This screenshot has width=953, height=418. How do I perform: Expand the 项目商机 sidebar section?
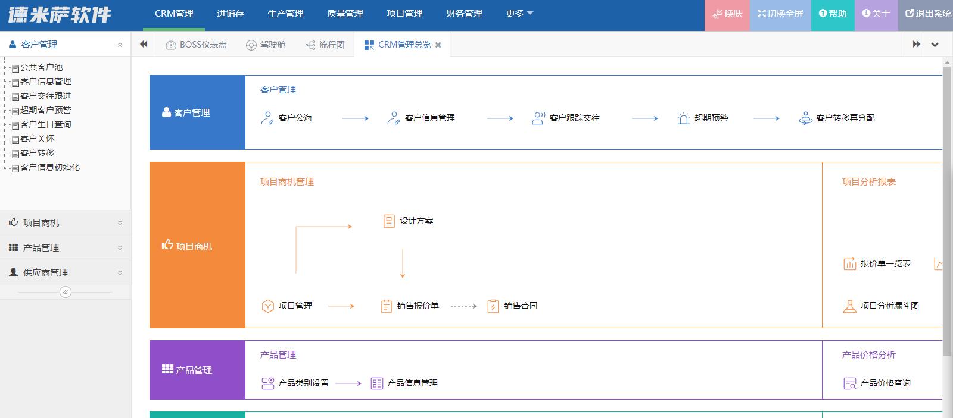pos(65,222)
